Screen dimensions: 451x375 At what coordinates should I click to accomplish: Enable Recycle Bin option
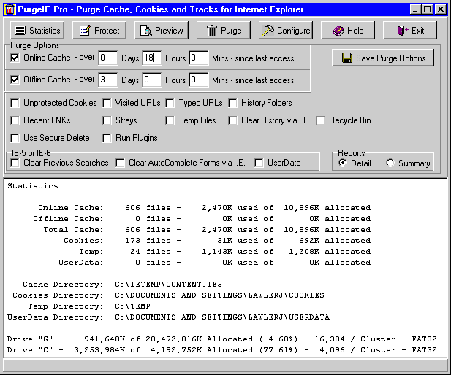coord(320,120)
